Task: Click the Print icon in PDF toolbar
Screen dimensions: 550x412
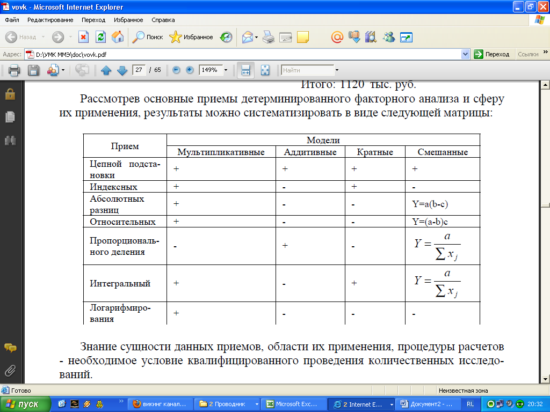Action: (x=14, y=70)
